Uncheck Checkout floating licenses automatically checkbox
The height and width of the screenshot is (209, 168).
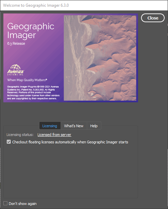9,142
